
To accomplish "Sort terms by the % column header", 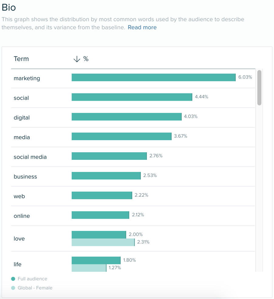I will pyautogui.click(x=86, y=59).
